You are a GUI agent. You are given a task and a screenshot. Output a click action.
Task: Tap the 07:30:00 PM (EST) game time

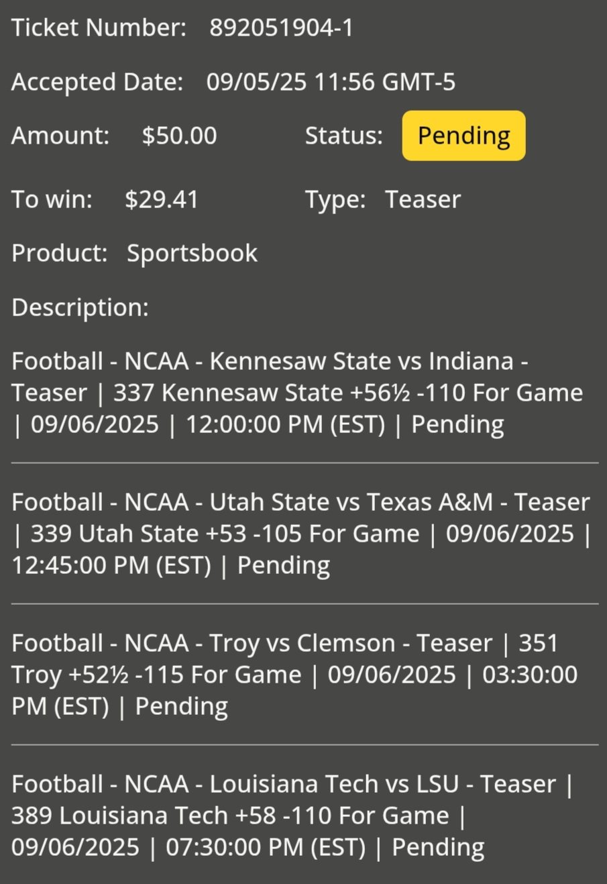click(x=266, y=847)
